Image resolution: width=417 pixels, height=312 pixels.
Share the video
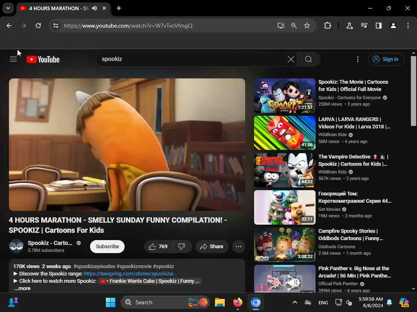pos(212,247)
